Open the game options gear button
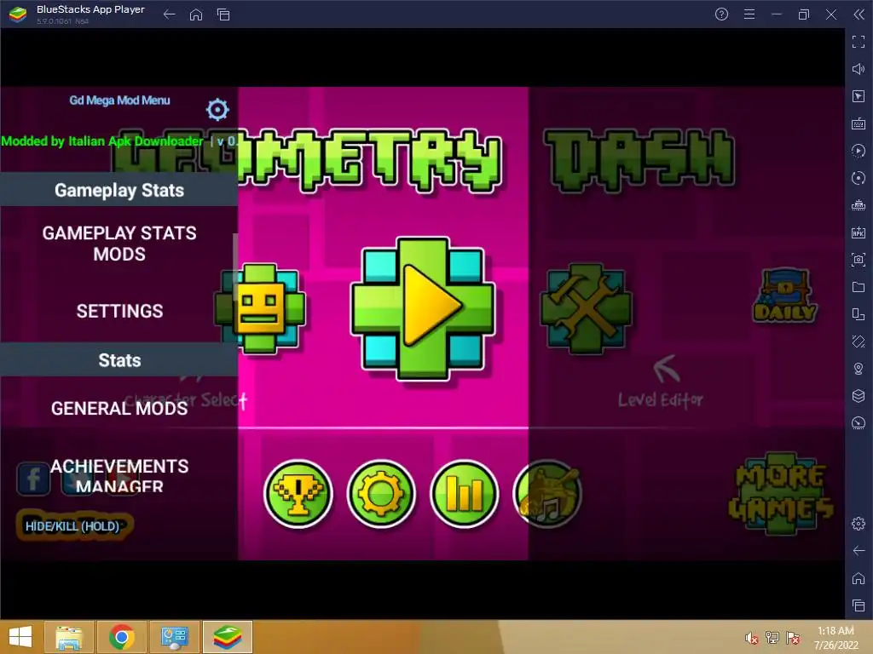Screen dimensions: 873x654 381,494
